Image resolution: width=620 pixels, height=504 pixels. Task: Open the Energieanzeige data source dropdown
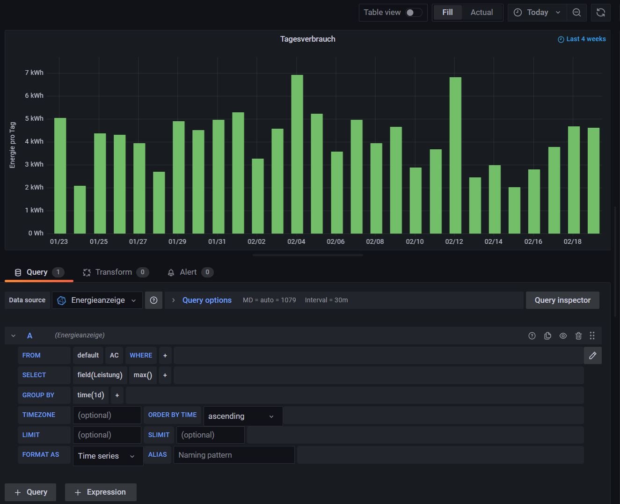click(97, 300)
